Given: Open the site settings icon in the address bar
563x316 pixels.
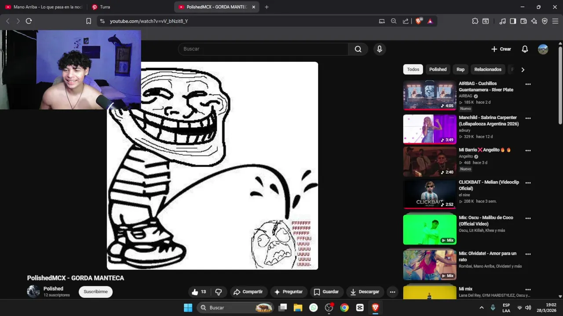Looking at the screenshot, I should (102, 21).
